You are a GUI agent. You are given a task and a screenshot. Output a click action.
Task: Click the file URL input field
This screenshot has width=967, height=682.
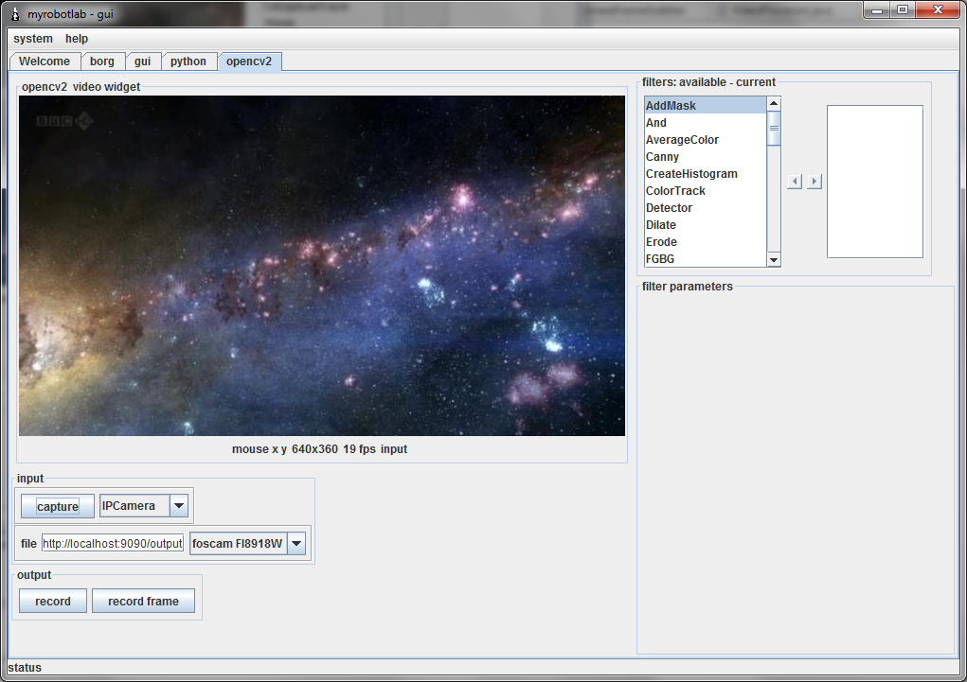click(113, 543)
